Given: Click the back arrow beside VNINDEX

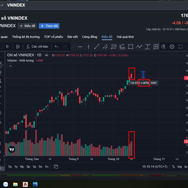Looking at the screenshot, I should point(2,5).
